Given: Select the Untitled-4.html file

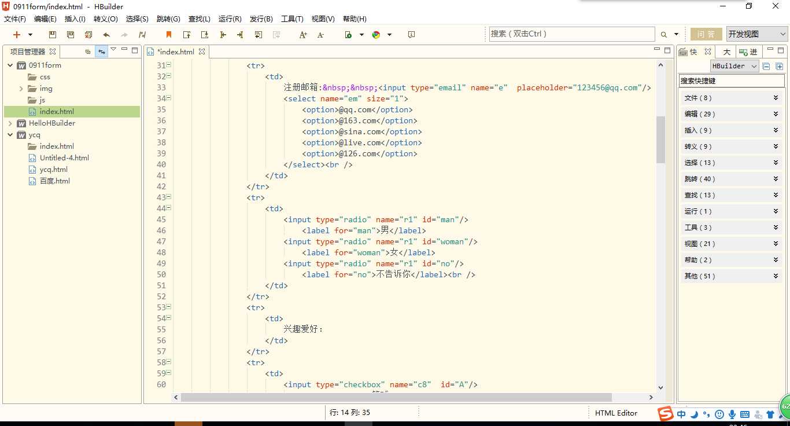Looking at the screenshot, I should click(x=64, y=158).
